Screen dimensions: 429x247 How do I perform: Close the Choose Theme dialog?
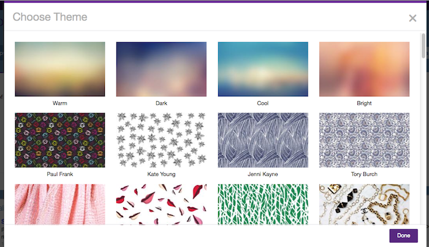click(x=412, y=18)
